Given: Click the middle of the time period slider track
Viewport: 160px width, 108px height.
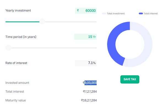Looking at the screenshot, I should point(54,48).
